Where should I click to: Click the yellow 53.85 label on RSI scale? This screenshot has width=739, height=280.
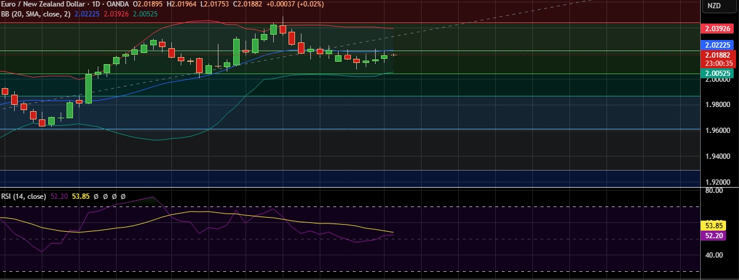coord(714,225)
